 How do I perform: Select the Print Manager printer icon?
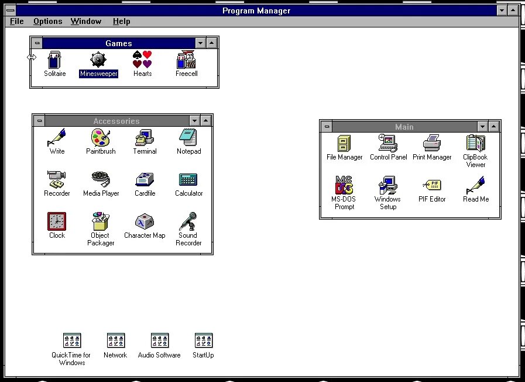pyautogui.click(x=432, y=143)
